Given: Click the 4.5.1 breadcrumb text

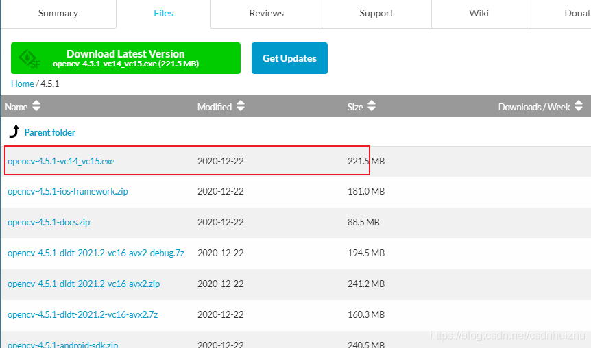Looking at the screenshot, I should (50, 84).
